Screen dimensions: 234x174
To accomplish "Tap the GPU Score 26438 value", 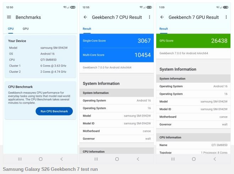I will pyautogui.click(x=219, y=41).
